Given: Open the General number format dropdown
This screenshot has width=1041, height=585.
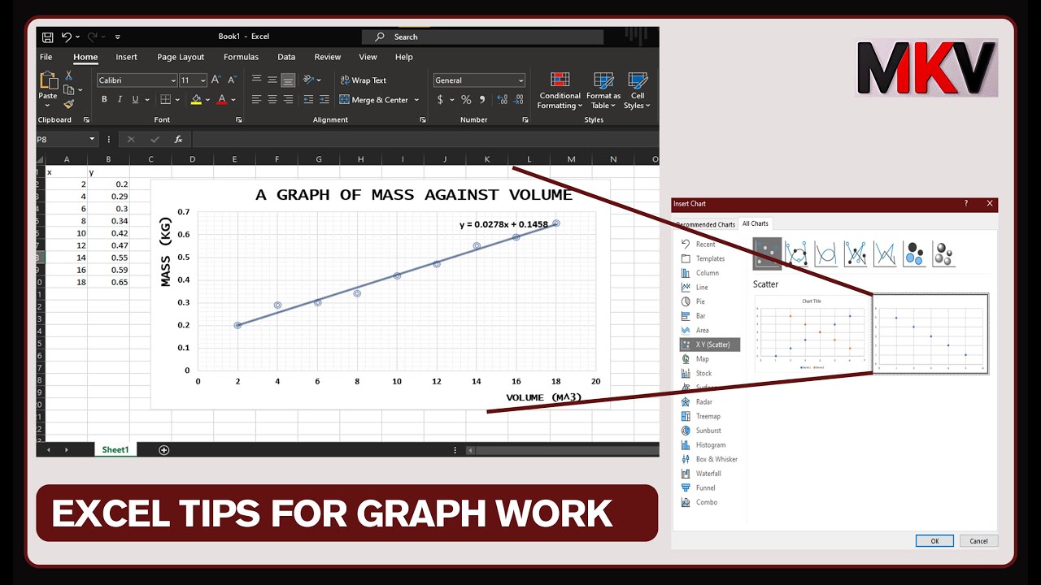Looking at the screenshot, I should [x=521, y=80].
